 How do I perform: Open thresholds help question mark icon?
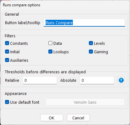pos(121,80)
